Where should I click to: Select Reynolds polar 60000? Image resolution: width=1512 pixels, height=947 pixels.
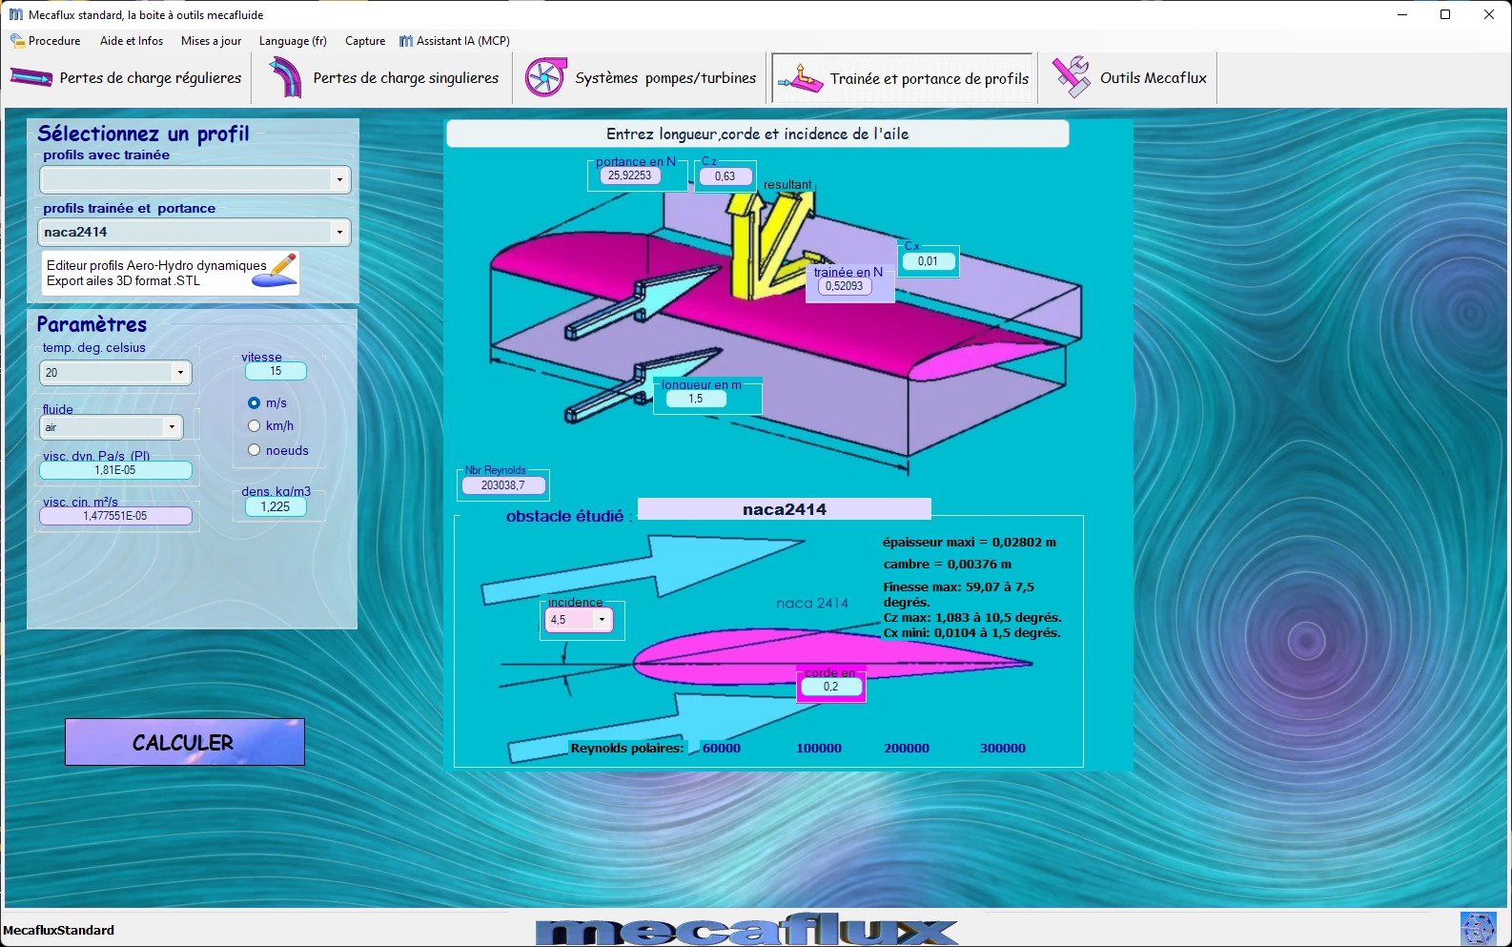pos(722,749)
